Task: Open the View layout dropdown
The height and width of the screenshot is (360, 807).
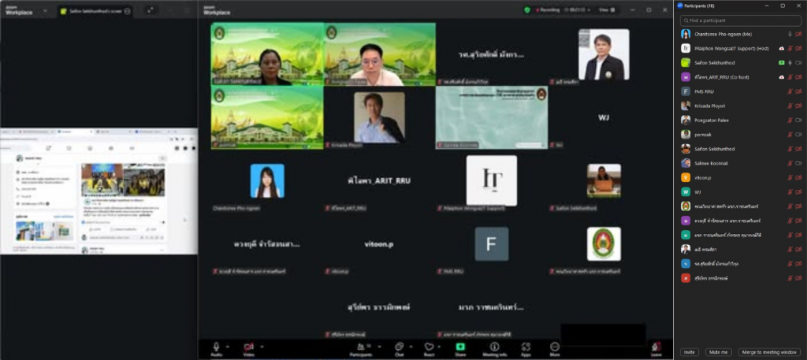Action: (605, 9)
